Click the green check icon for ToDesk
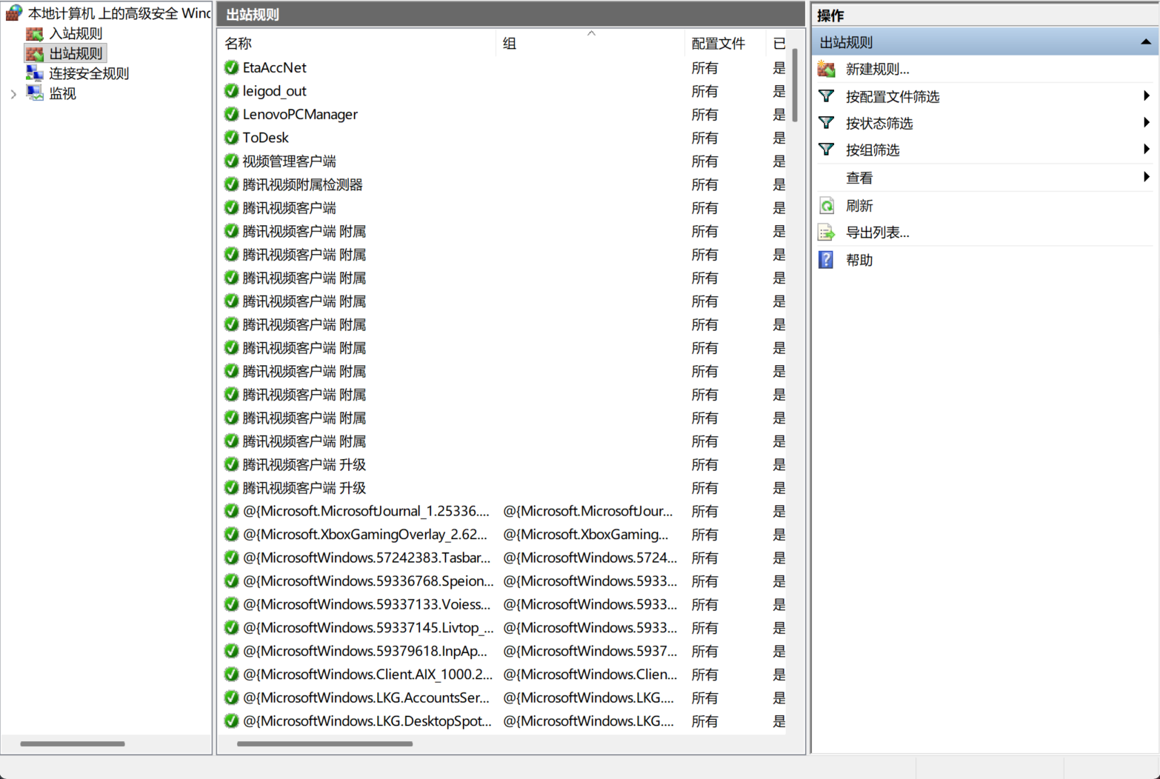Viewport: 1160px width, 779px height. (231, 138)
